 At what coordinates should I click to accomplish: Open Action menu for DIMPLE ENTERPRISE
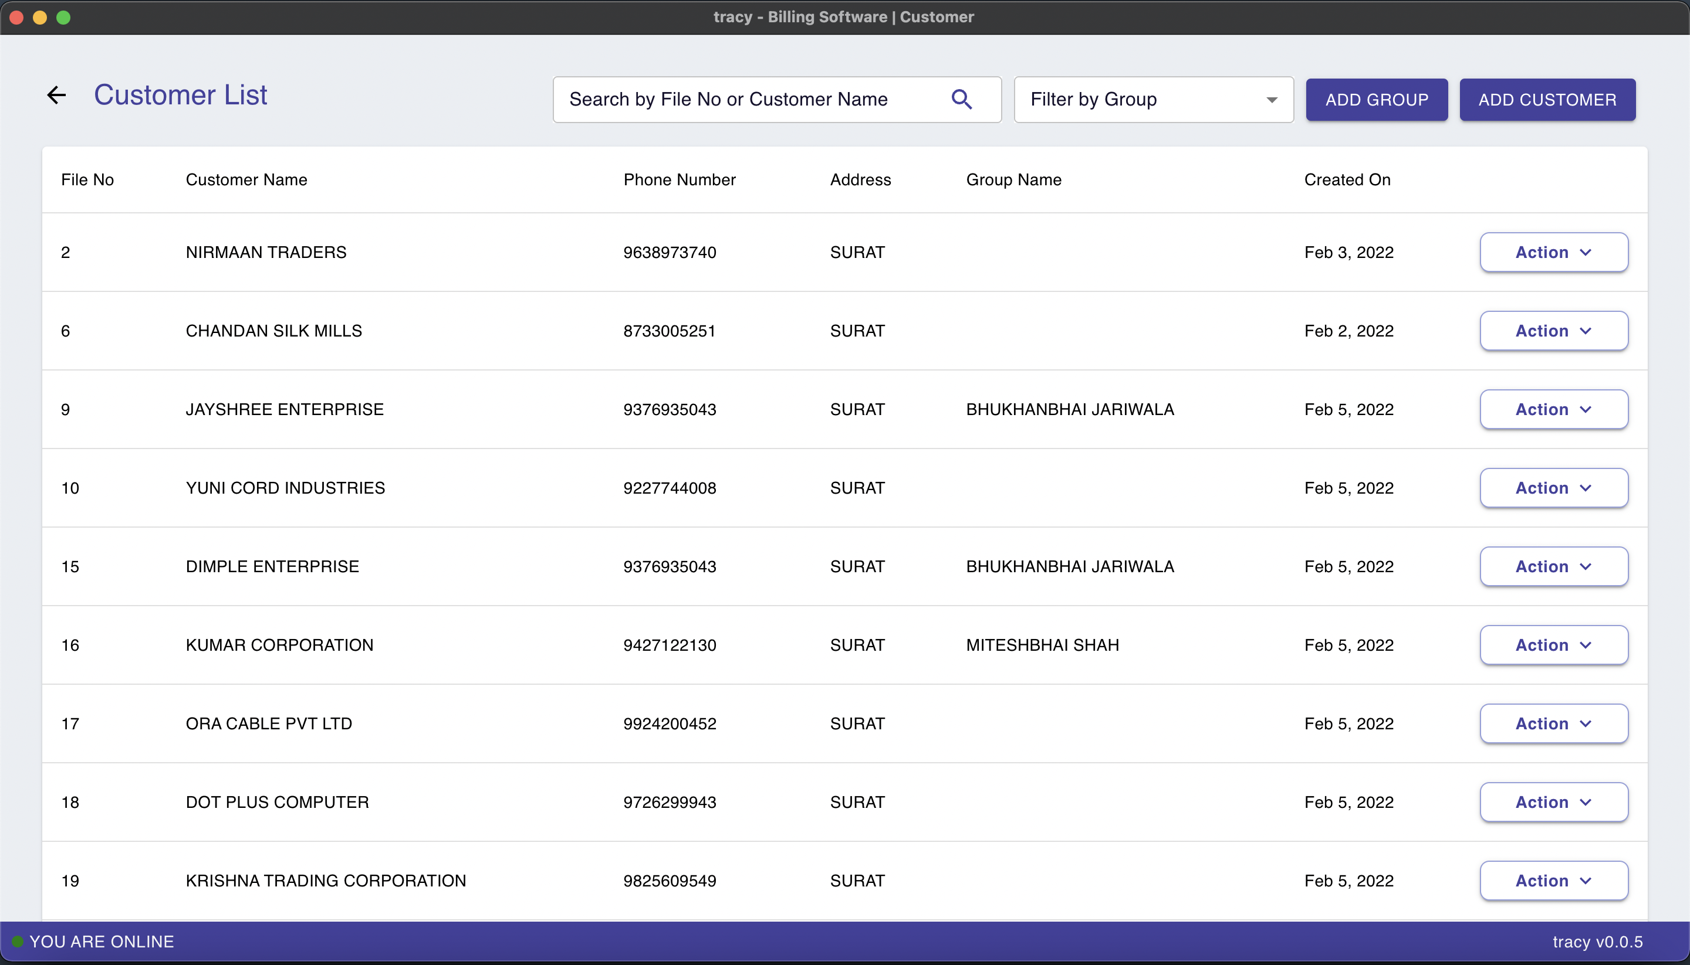(x=1553, y=566)
